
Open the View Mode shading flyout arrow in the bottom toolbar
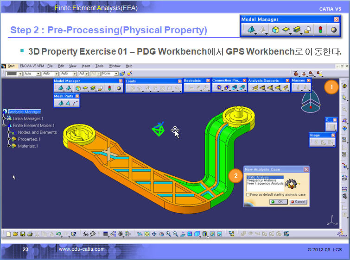200,236
